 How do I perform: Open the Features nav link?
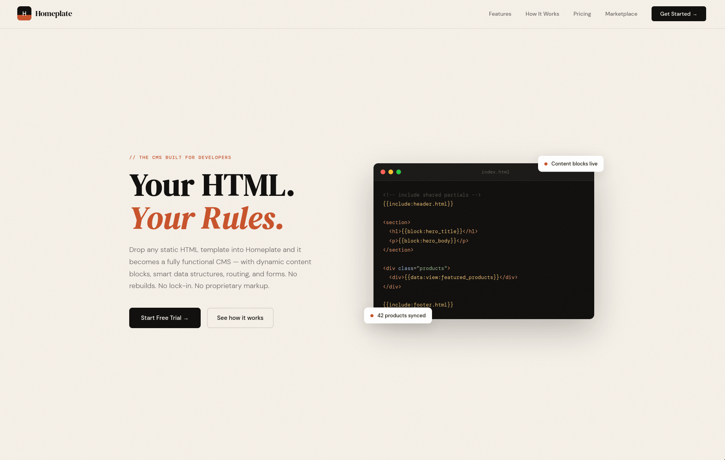(x=500, y=14)
